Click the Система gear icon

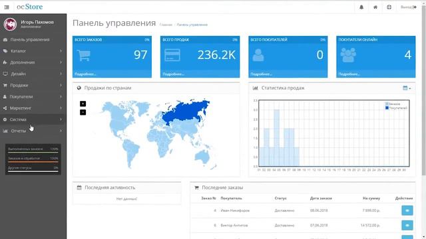[5, 119]
